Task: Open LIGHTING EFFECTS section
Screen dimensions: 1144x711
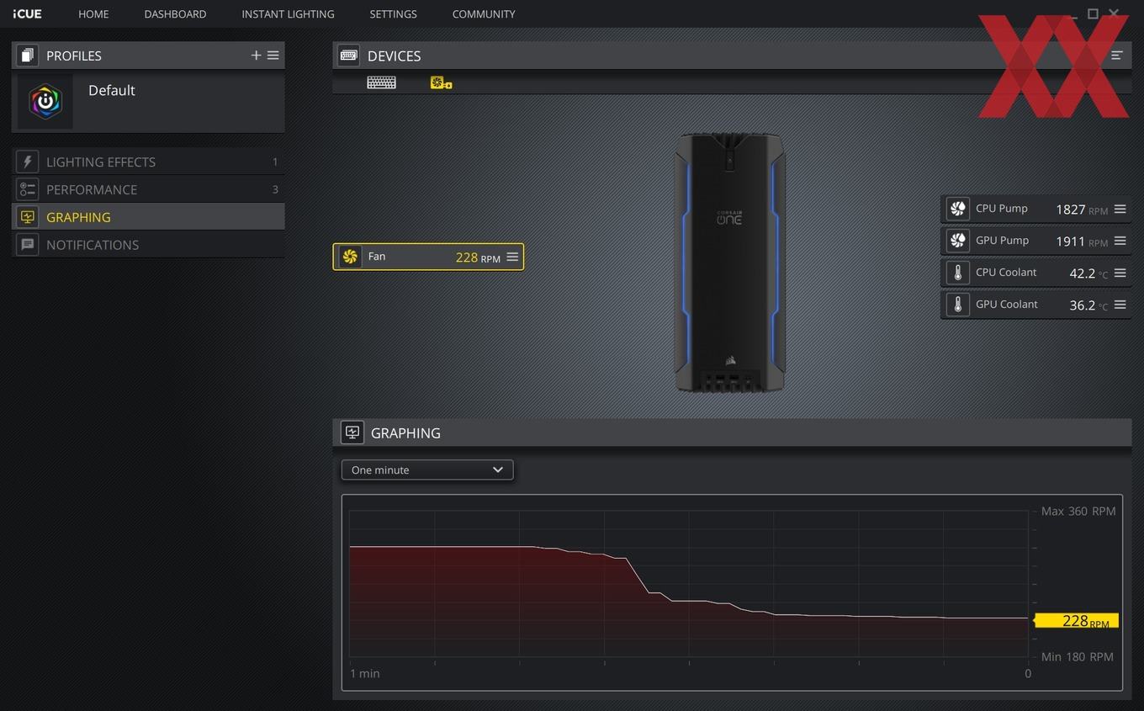Action: (148, 162)
